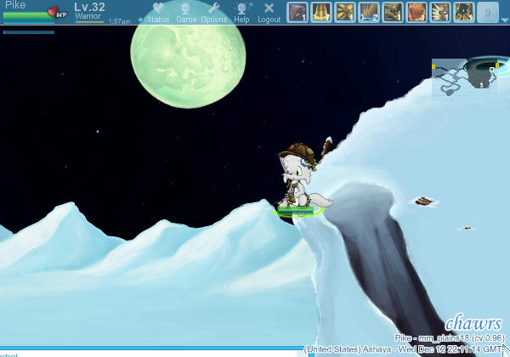Screen dimensions: 510x357
Task: Use the fourth skill slot icon
Action: tap(369, 12)
